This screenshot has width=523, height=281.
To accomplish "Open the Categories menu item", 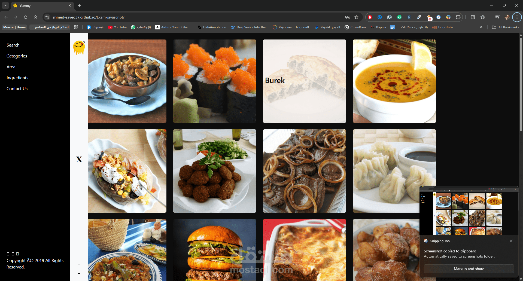I will [x=17, y=56].
